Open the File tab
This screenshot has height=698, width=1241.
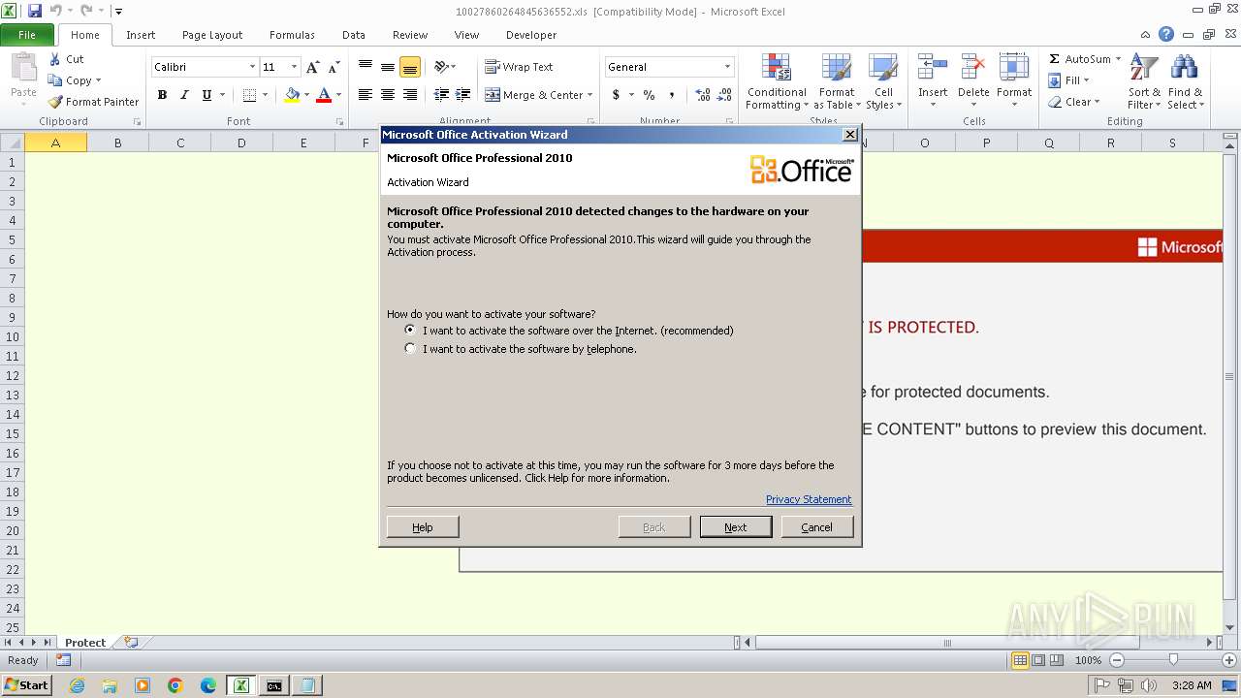pyautogui.click(x=27, y=35)
